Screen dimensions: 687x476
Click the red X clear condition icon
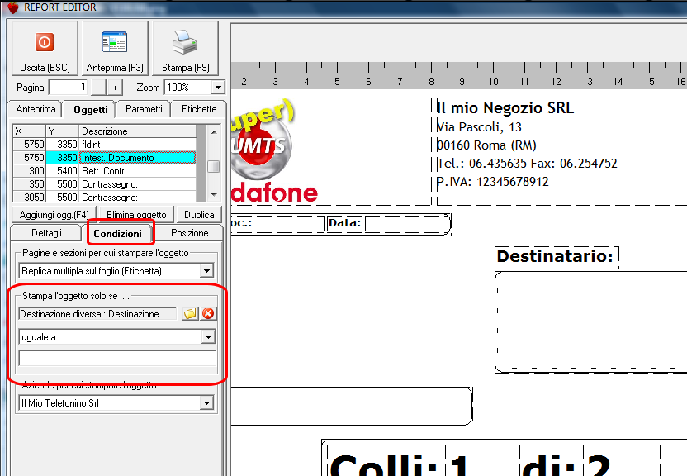tap(208, 314)
